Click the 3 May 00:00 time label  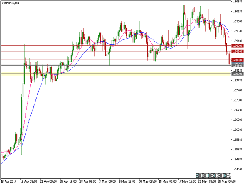click(107, 182)
